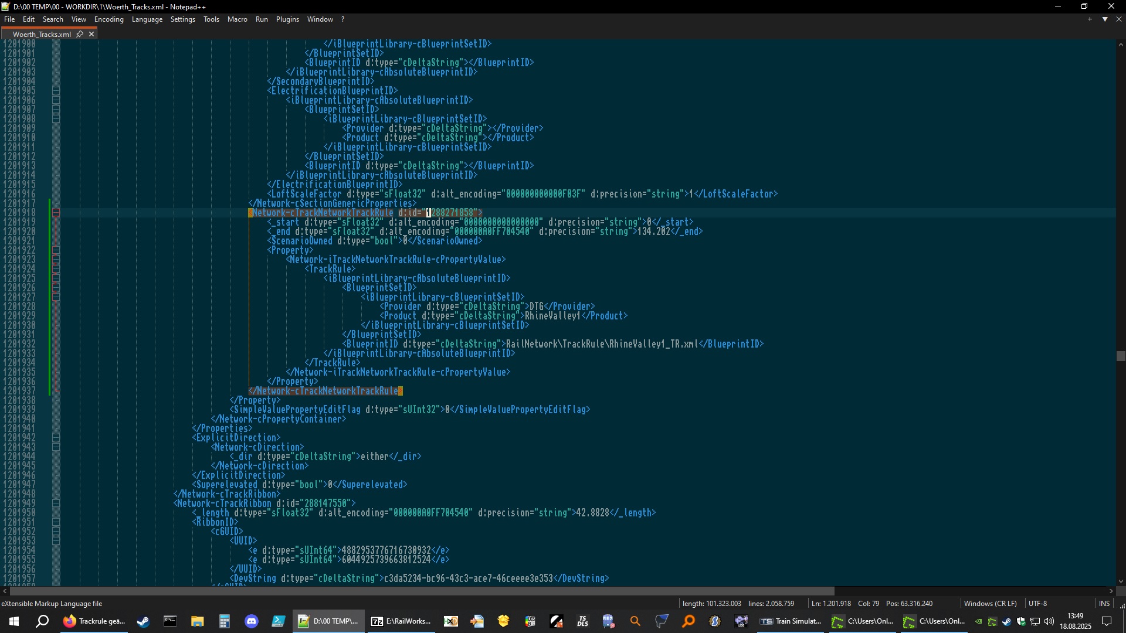Image resolution: width=1126 pixels, height=633 pixels.
Task: Collapse the ElectrificationBlueprintID fold marker
Action: (56, 91)
